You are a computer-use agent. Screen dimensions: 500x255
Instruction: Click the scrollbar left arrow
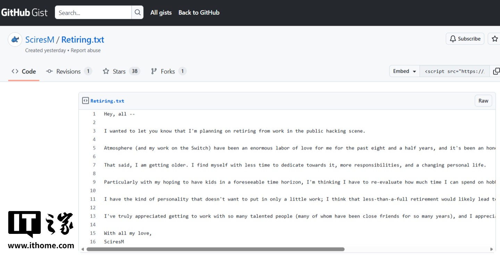[83, 249]
